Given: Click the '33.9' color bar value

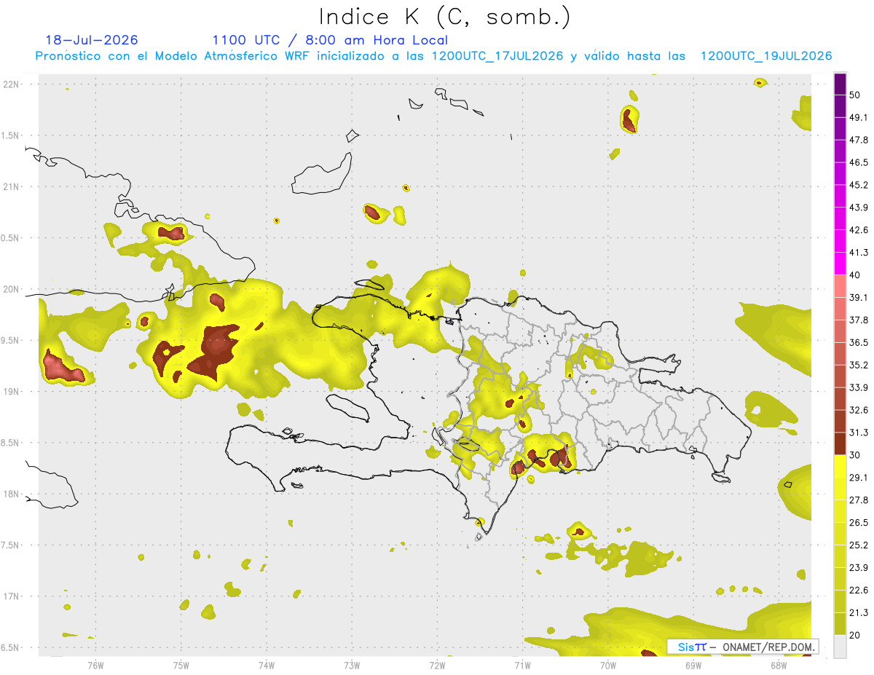Looking at the screenshot, I should click(x=859, y=387).
